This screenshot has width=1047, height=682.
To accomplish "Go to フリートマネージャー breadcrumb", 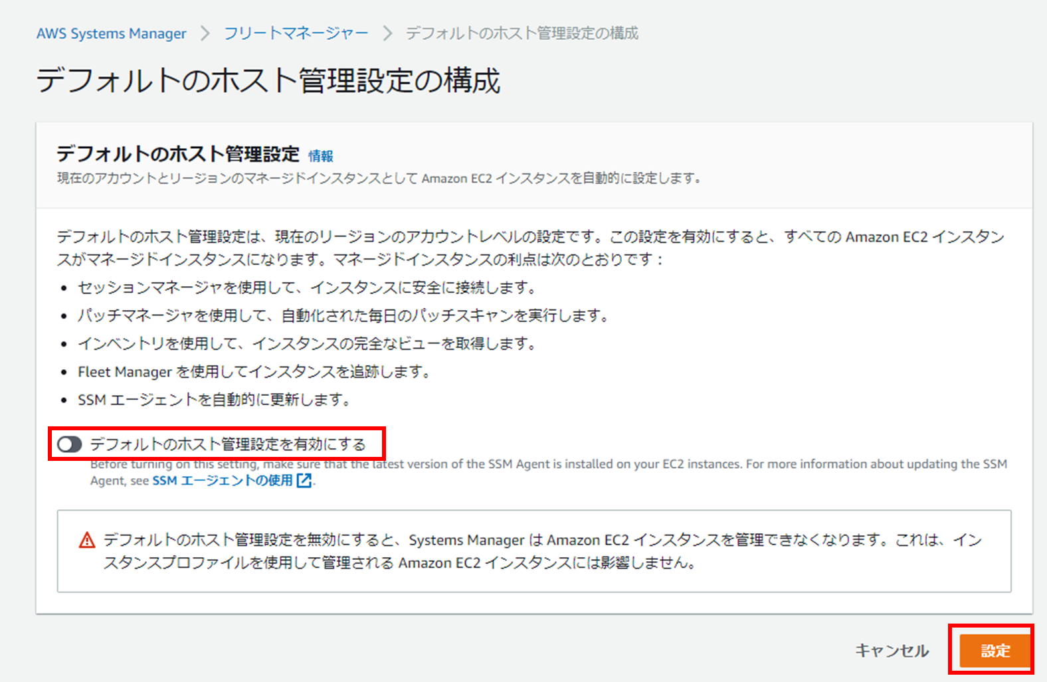I will coord(296,33).
